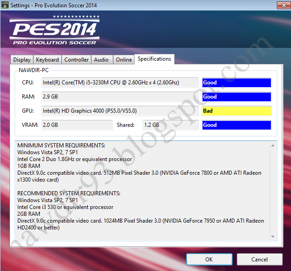The height and width of the screenshot is (271, 291).
Task: Click the 'RECOMMENDED SYSTEM REQUIREMENTS:' heading
Action: point(69,193)
